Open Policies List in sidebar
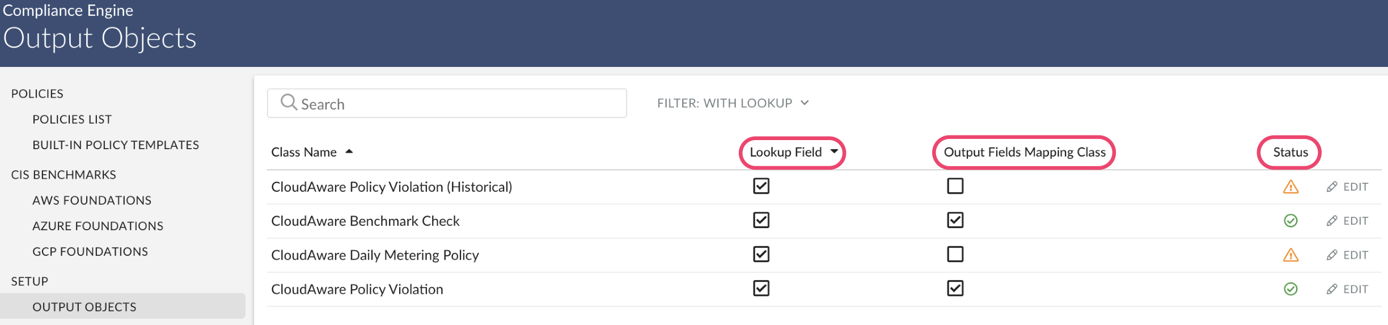 tap(72, 119)
